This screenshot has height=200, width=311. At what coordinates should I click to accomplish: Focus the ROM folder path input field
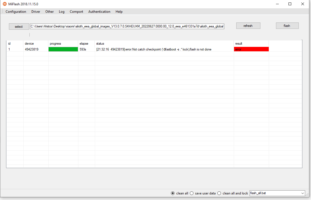pyautogui.click(x=127, y=26)
